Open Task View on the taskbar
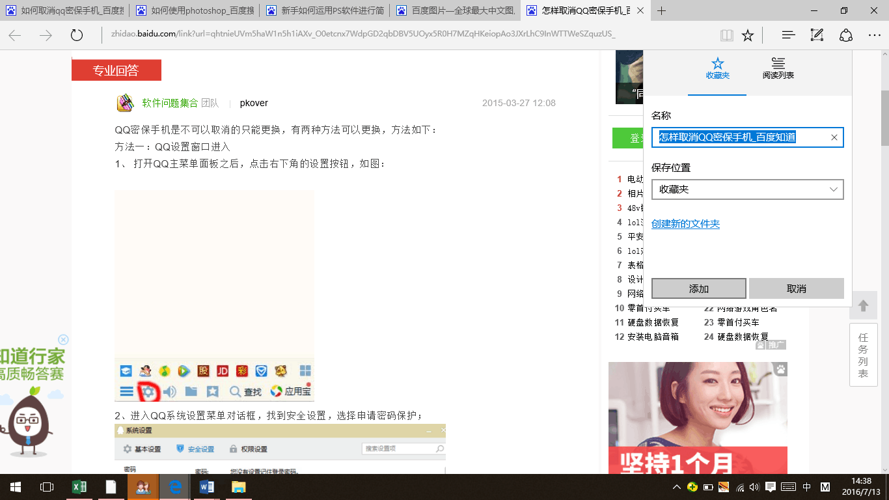 pyautogui.click(x=46, y=486)
